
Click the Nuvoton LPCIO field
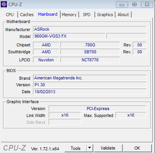[46, 60]
